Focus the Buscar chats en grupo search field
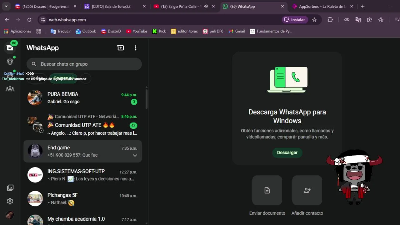This screenshot has width=400, height=225. (x=84, y=64)
